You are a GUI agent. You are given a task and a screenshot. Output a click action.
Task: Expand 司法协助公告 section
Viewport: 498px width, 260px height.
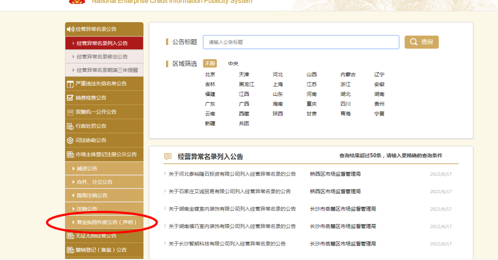click(104, 140)
